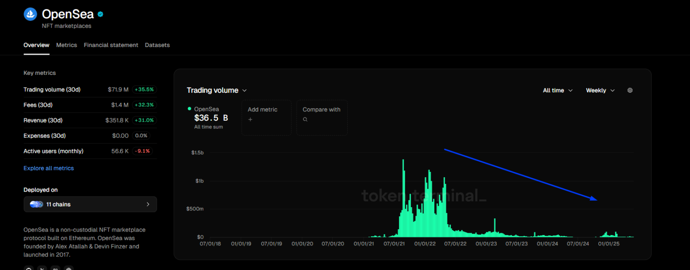Open chart settings via the gear icon
This screenshot has height=270, width=690.
630,90
